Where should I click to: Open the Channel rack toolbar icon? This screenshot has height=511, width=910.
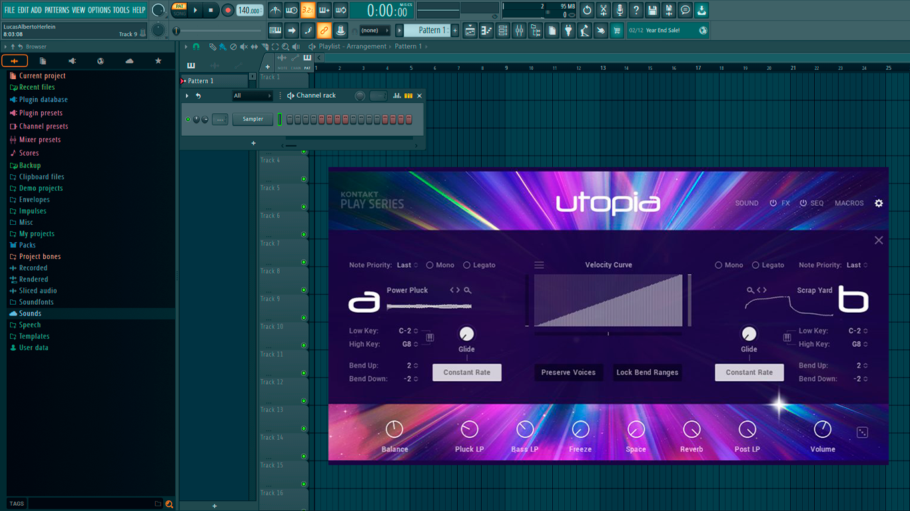tap(503, 30)
